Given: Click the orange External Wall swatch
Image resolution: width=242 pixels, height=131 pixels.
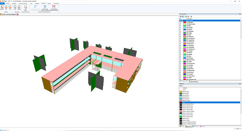Looking at the screenshot, I should click(181, 92).
